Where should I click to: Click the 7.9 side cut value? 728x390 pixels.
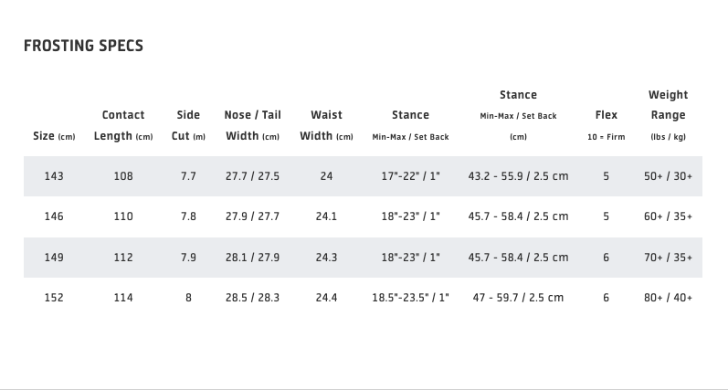pyautogui.click(x=188, y=258)
